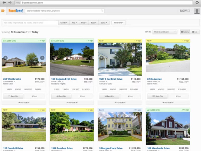Show previous photo of 9 Morgan Place Drive
The image size is (201, 151).
tap(102, 127)
